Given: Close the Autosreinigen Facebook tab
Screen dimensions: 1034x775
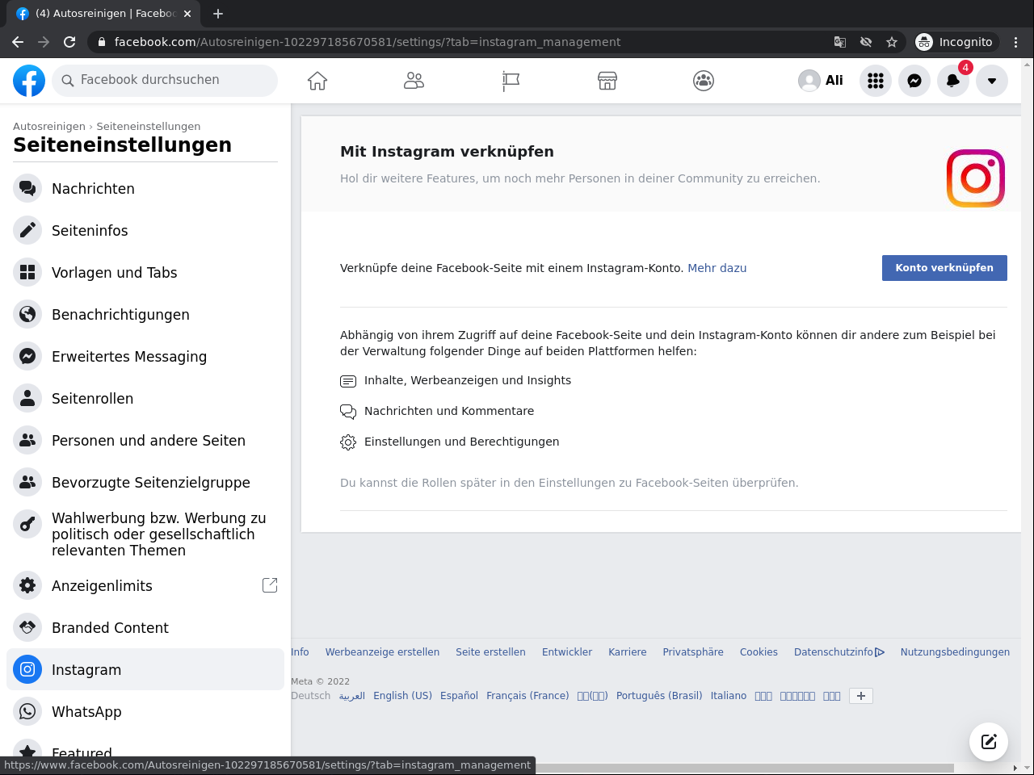Looking at the screenshot, I should [187, 14].
